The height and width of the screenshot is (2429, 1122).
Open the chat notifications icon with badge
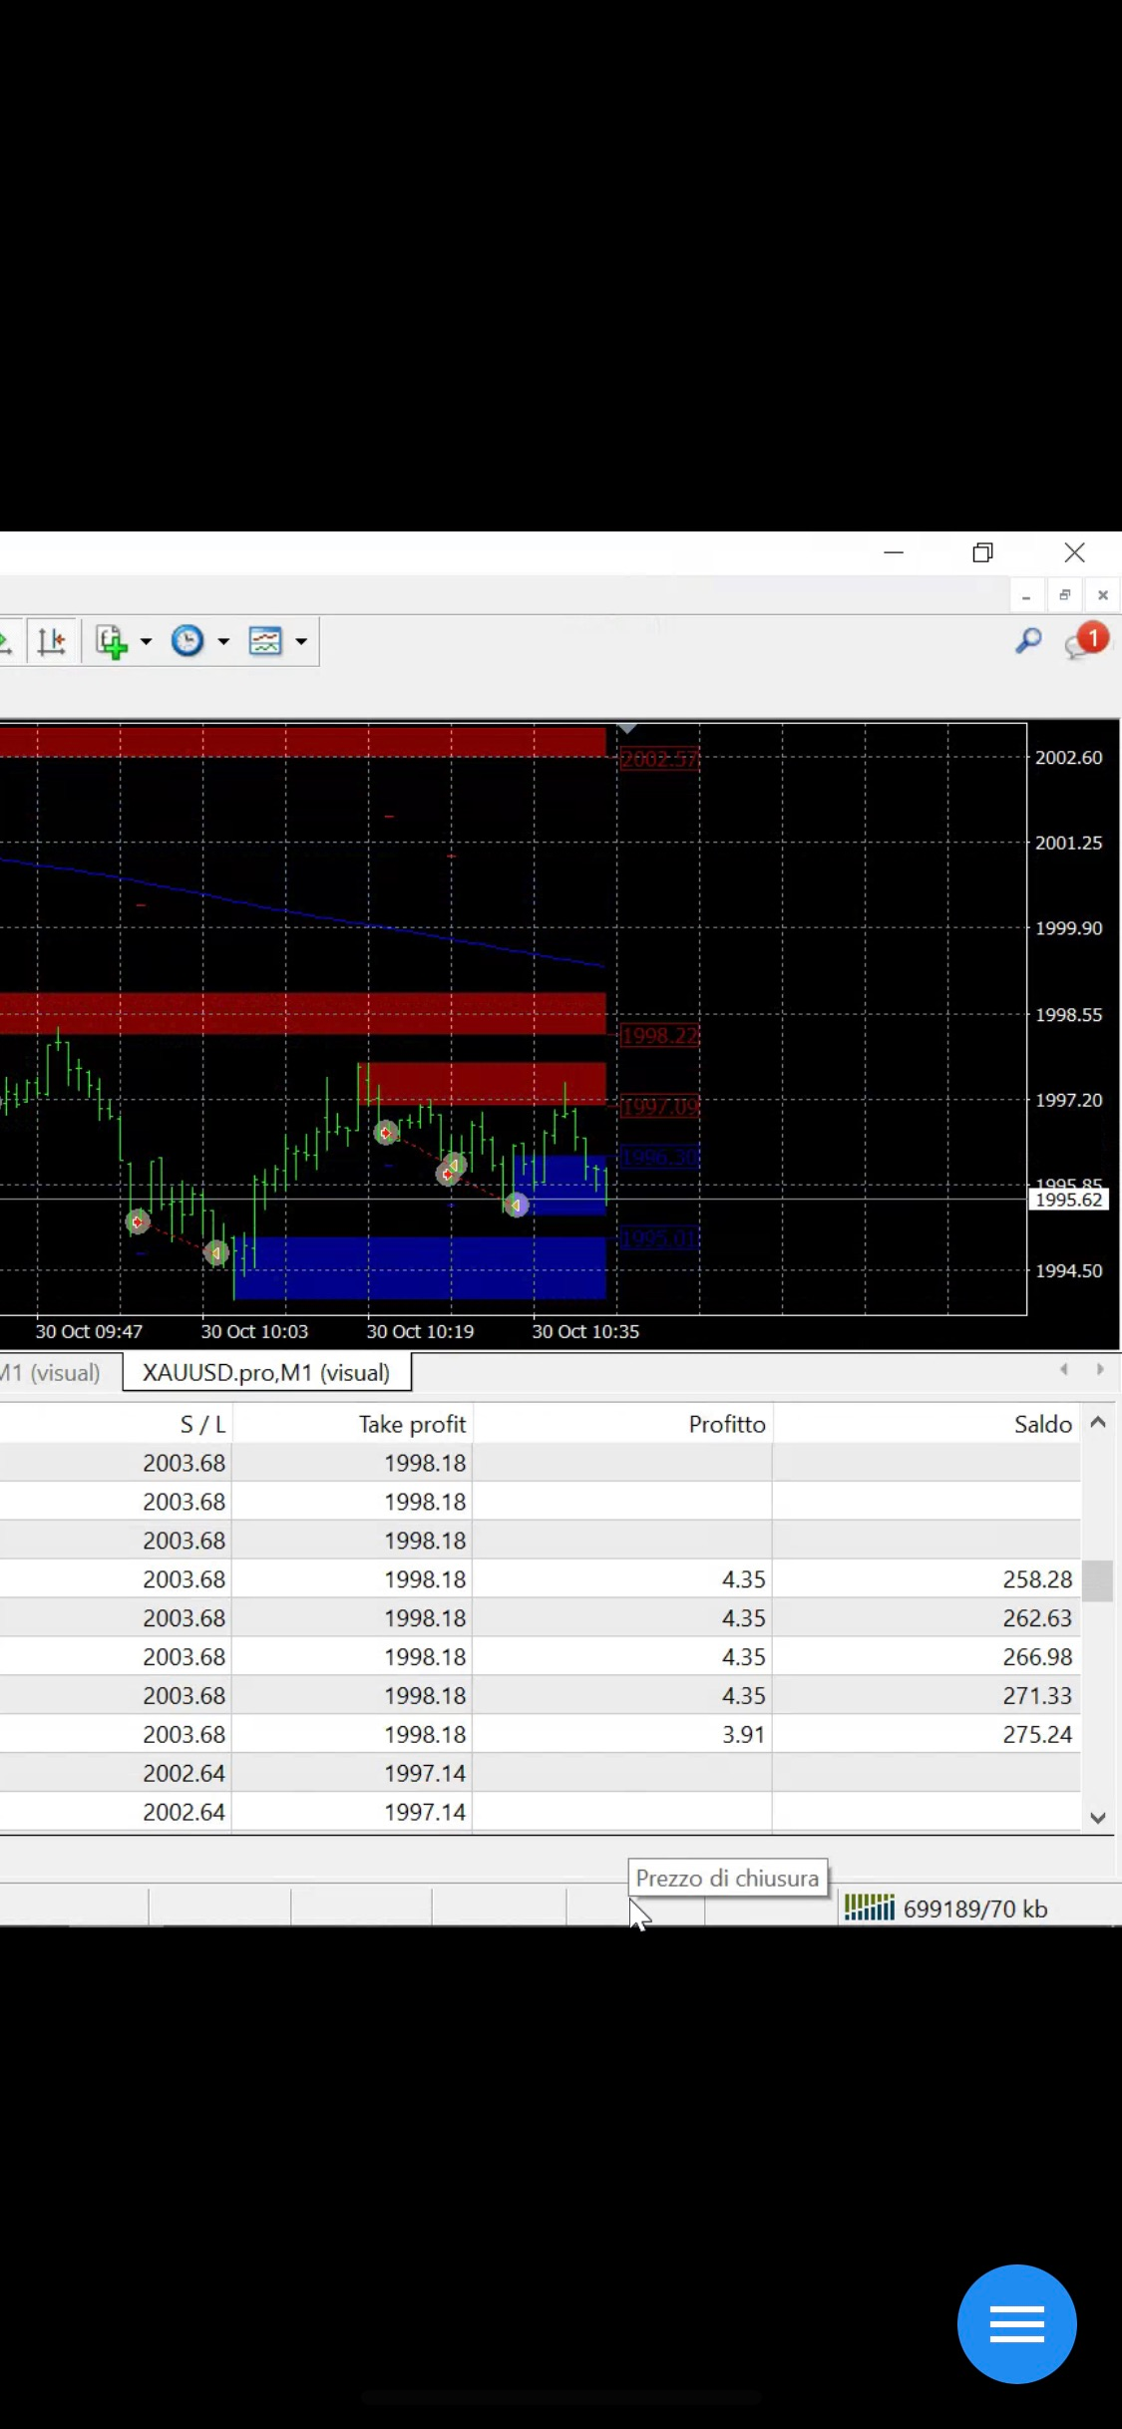tap(1086, 640)
